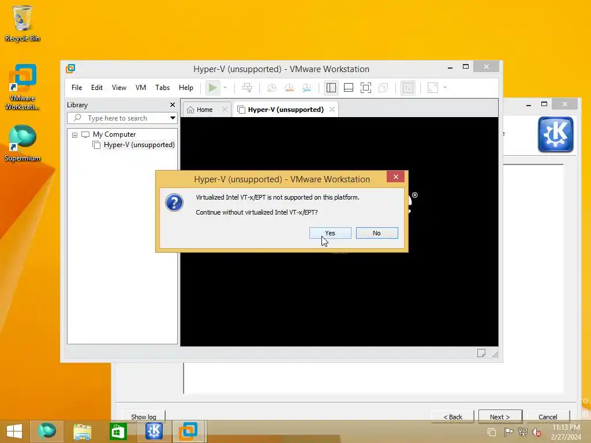591x443 pixels.
Task: Click Send Ctrl+Alt+Del toolbar icon
Action: [247, 88]
